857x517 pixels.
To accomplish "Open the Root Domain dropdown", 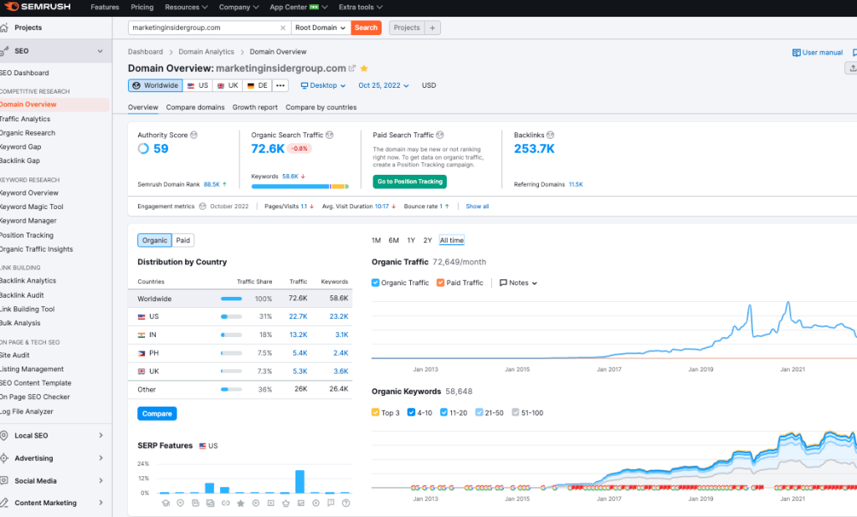I will (321, 28).
